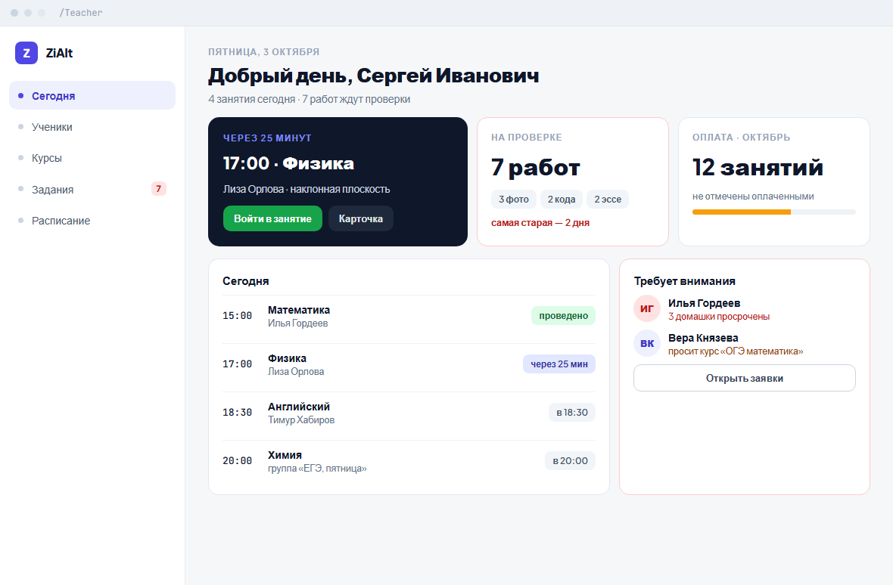Click the red 7 badge next to Задания
893x585 pixels.
pos(158,189)
